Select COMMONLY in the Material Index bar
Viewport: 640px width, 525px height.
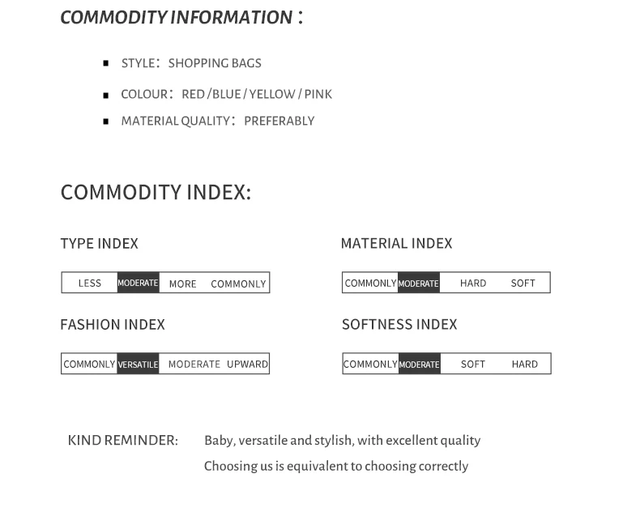pos(370,283)
